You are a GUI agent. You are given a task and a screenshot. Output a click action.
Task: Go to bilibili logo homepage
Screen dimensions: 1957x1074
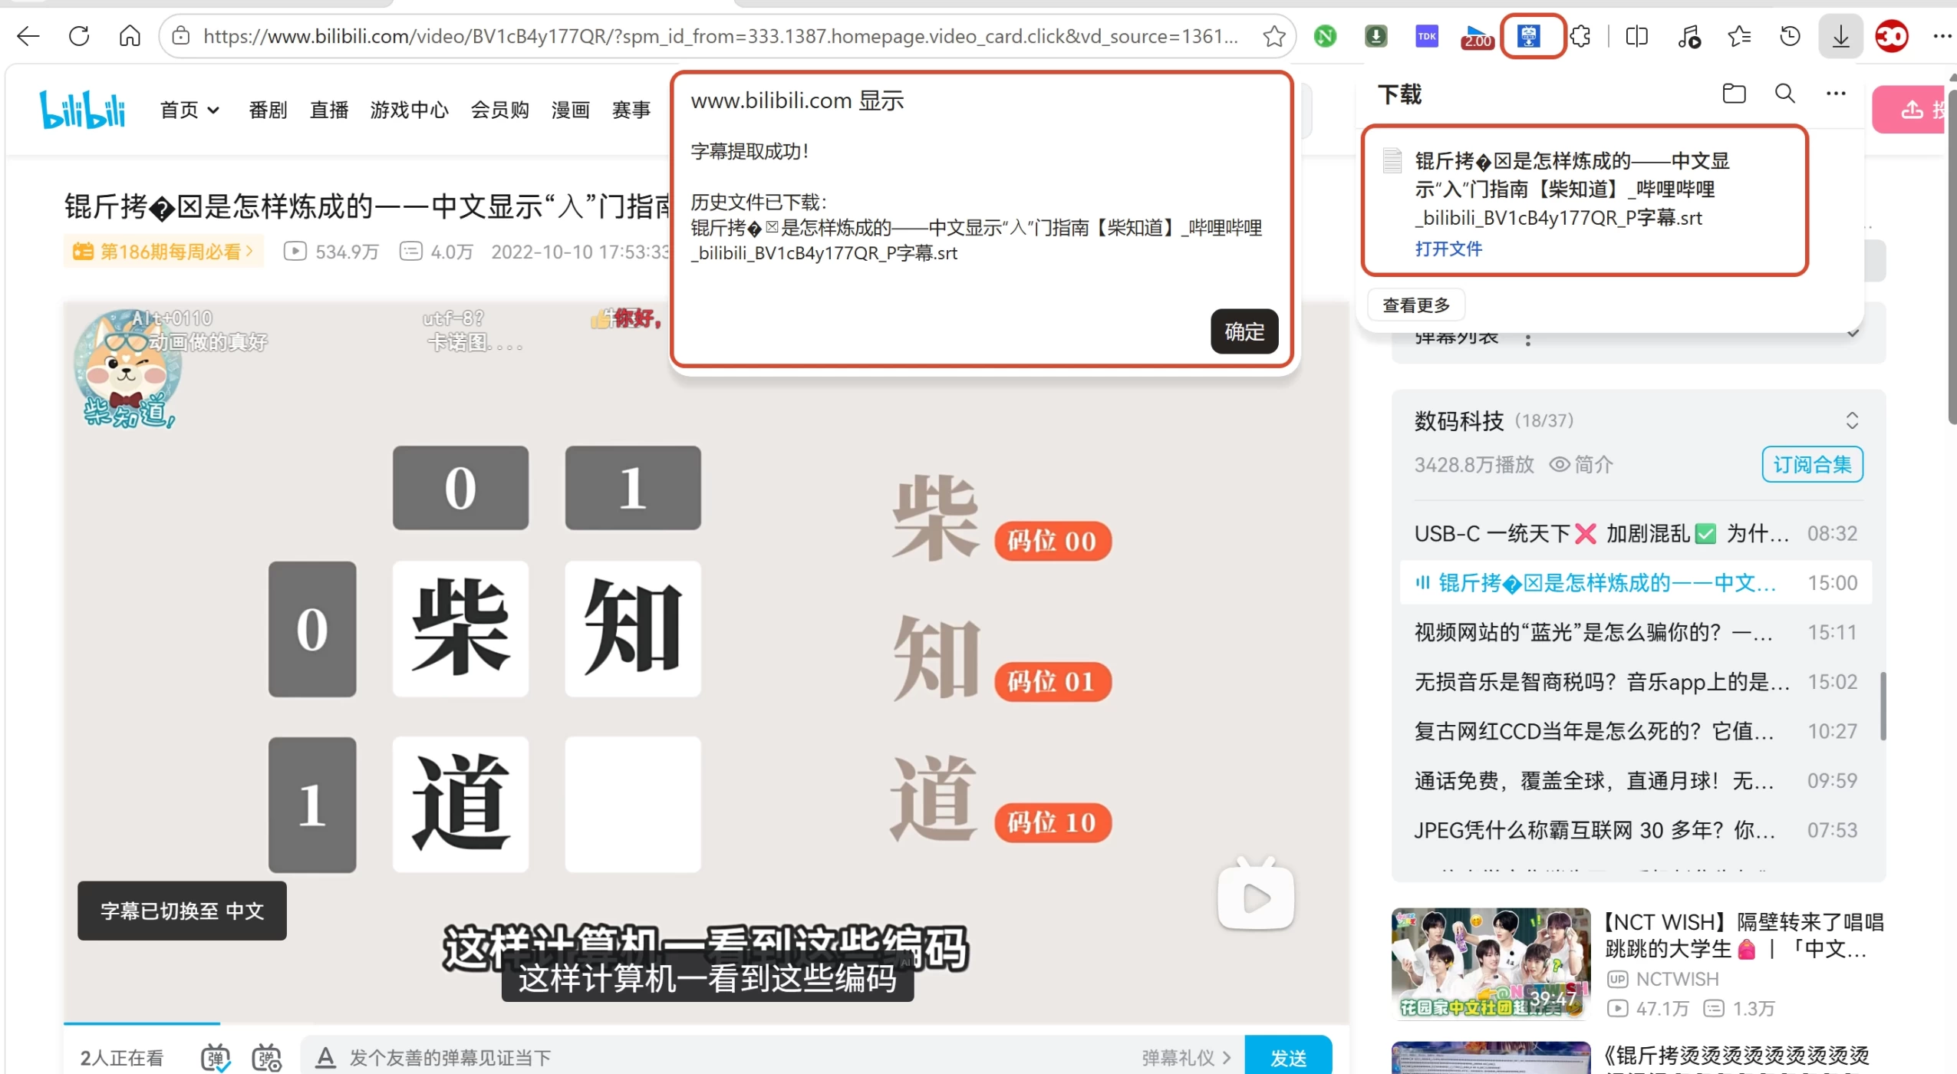pyautogui.click(x=83, y=110)
